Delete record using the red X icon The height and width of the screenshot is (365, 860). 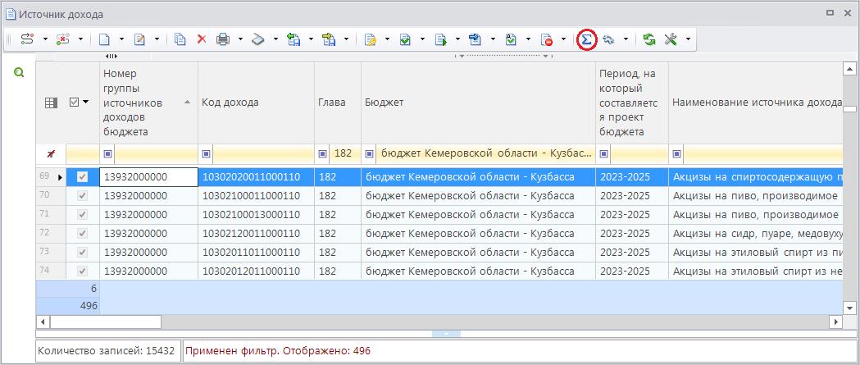pyautogui.click(x=202, y=39)
